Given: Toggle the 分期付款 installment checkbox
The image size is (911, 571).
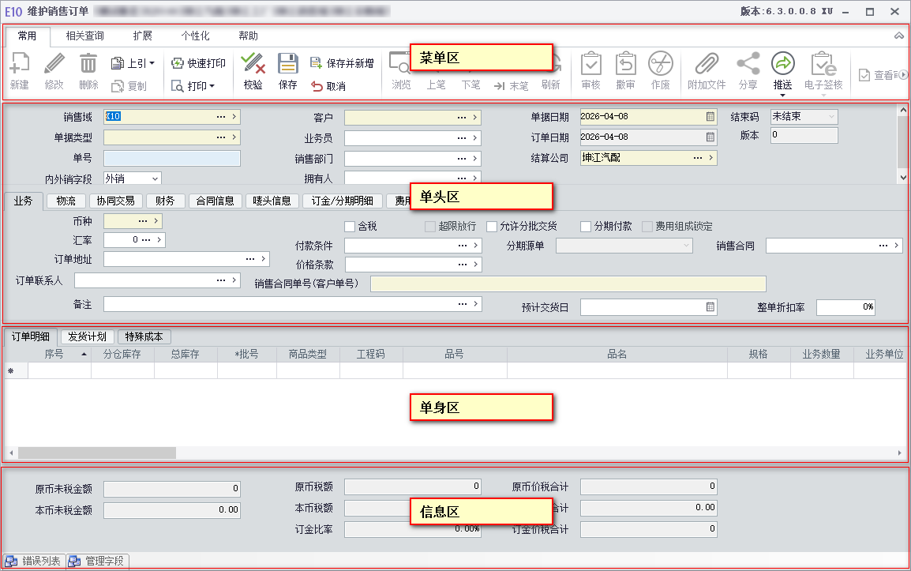Looking at the screenshot, I should [586, 227].
